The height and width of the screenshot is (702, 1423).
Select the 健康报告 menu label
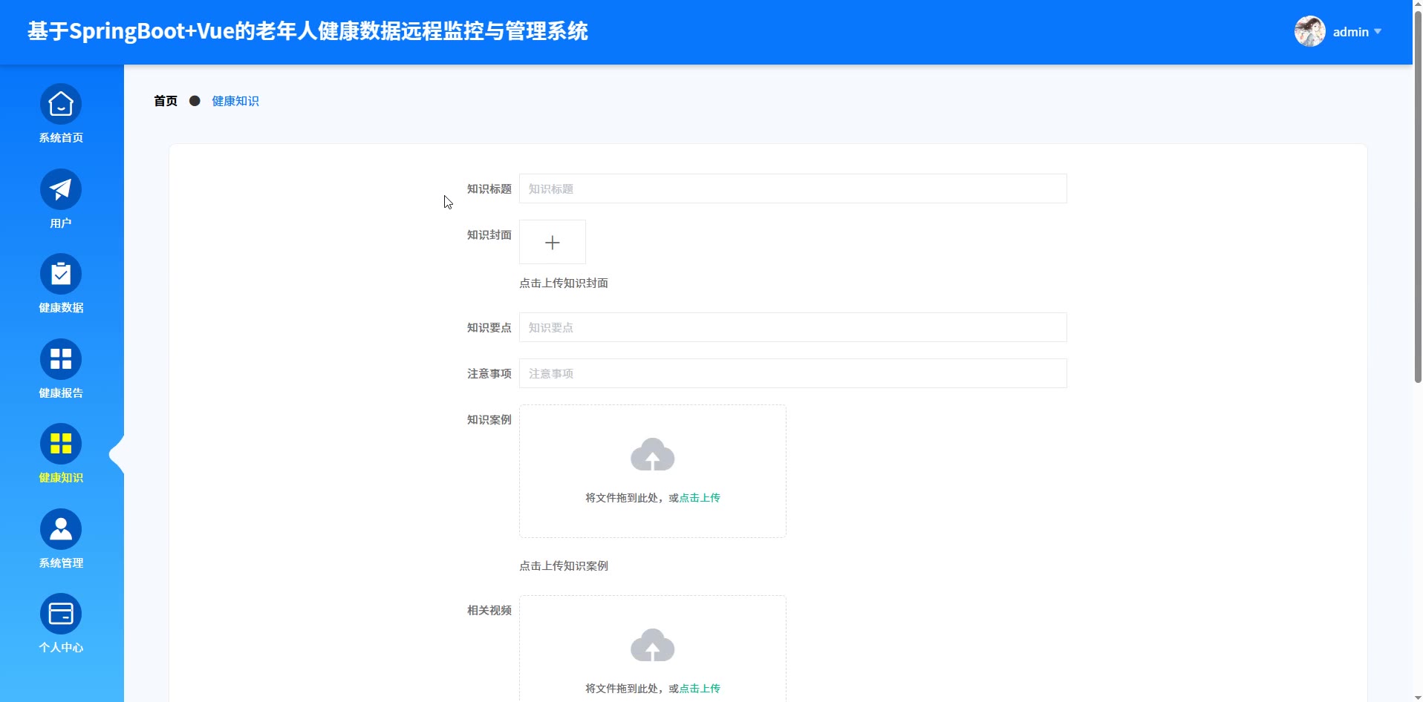61,393
